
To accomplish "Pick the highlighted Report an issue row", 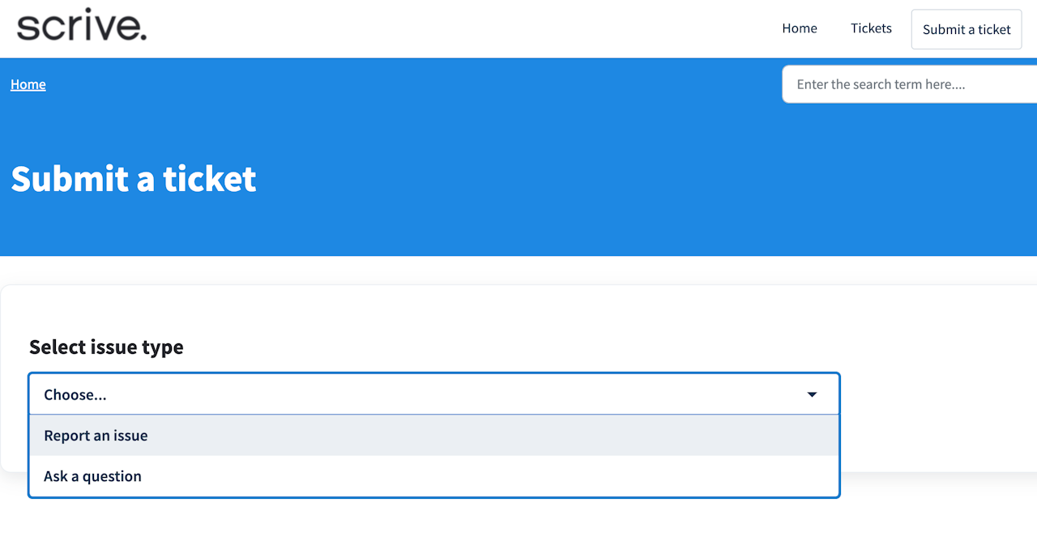I will [x=433, y=436].
